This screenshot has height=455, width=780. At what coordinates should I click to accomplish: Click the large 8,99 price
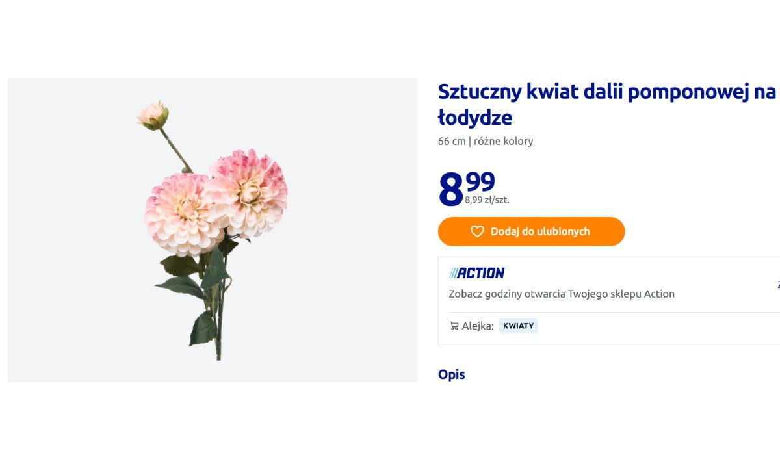pos(467,188)
